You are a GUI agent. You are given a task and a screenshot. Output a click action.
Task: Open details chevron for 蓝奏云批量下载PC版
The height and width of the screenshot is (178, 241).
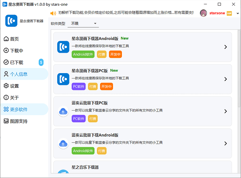pos(226,111)
